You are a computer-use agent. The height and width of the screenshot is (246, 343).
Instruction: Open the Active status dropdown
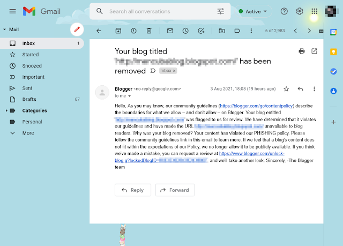[x=253, y=11]
